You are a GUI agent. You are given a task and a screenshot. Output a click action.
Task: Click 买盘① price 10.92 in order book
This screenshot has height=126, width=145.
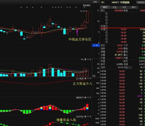124,29
